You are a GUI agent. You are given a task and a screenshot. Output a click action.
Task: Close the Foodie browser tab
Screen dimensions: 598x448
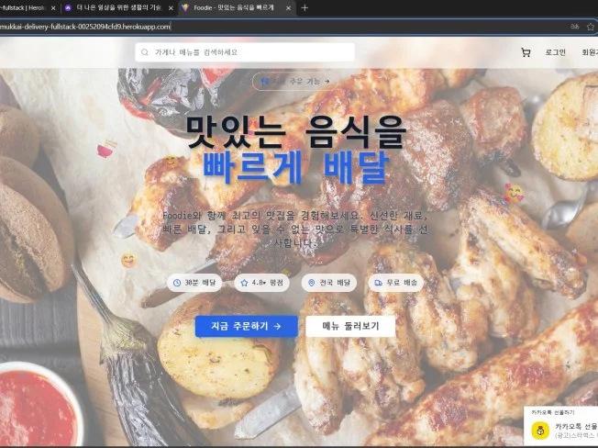(289, 8)
